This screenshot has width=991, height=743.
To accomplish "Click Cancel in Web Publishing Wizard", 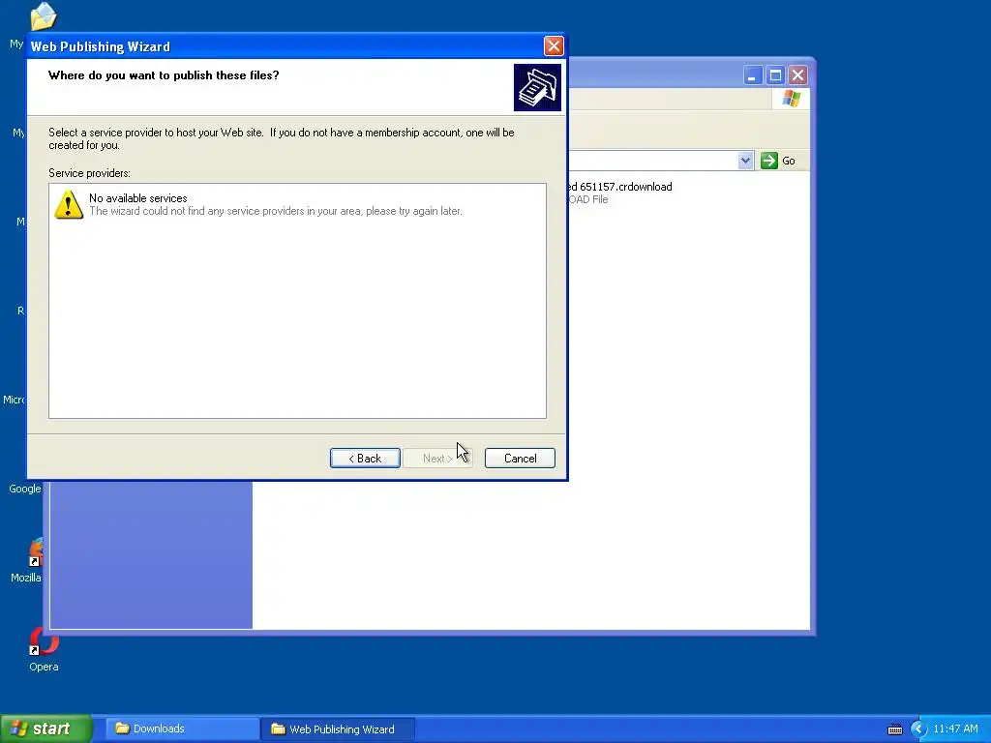I will pyautogui.click(x=520, y=458).
